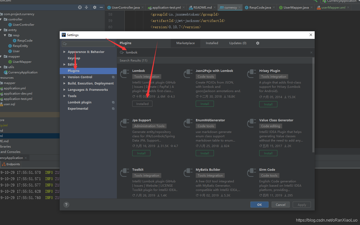Viewport: 360px width, 225px height.
Task: Click OK to confirm settings
Action: (x=259, y=205)
